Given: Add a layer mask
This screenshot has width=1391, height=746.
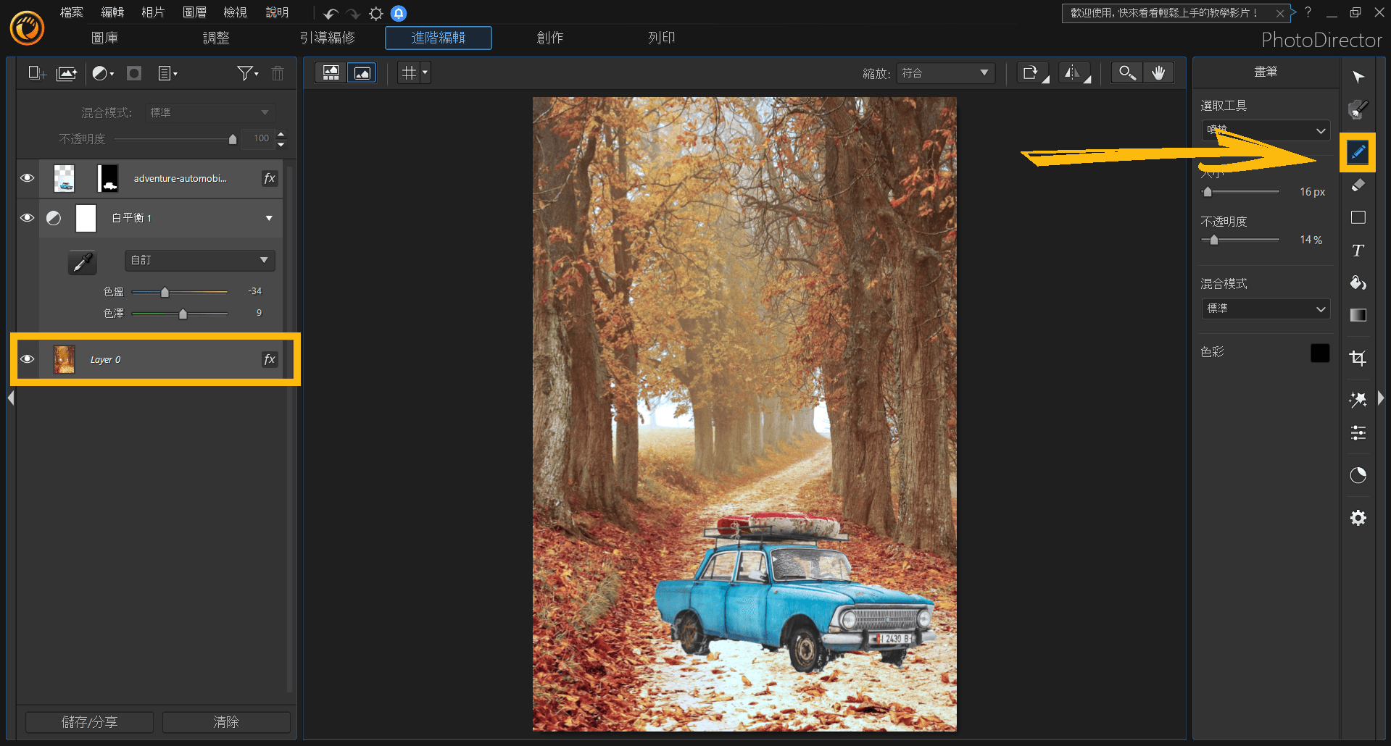Looking at the screenshot, I should click(134, 73).
